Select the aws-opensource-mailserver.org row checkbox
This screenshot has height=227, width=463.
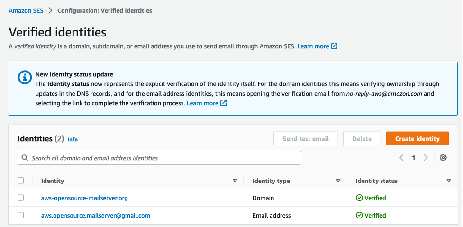coord(20,198)
